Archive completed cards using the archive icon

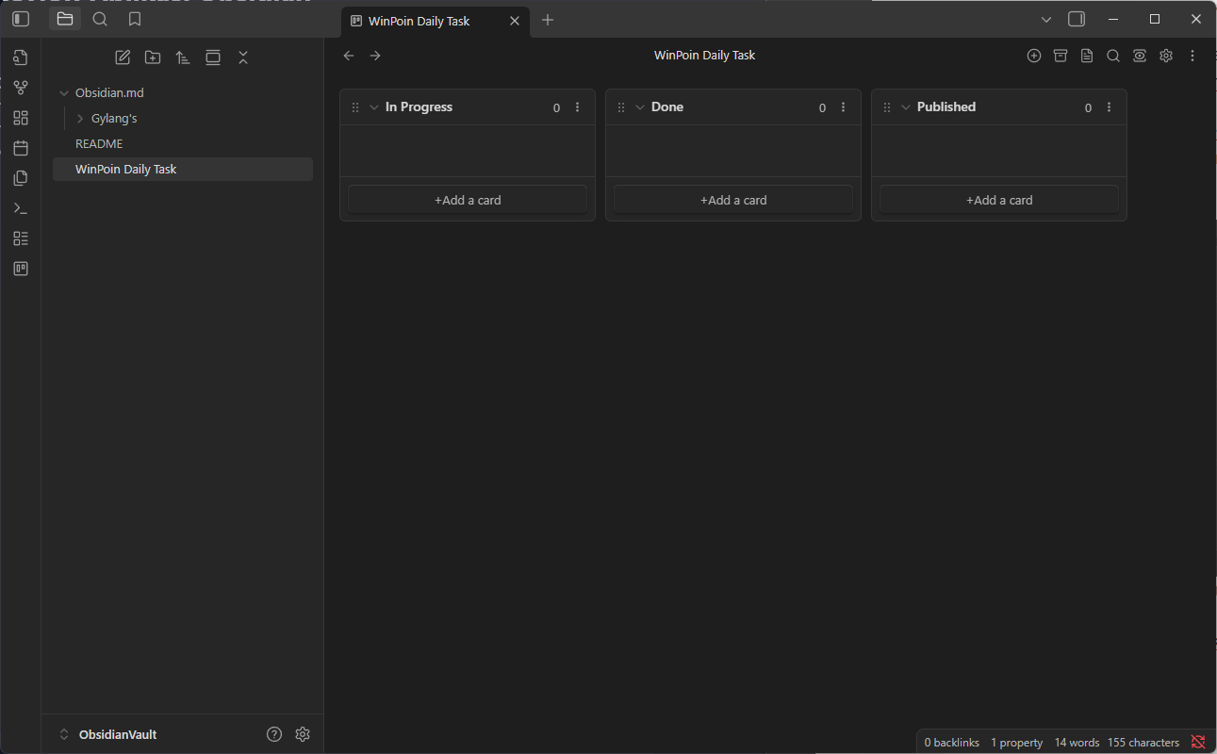click(x=1061, y=56)
